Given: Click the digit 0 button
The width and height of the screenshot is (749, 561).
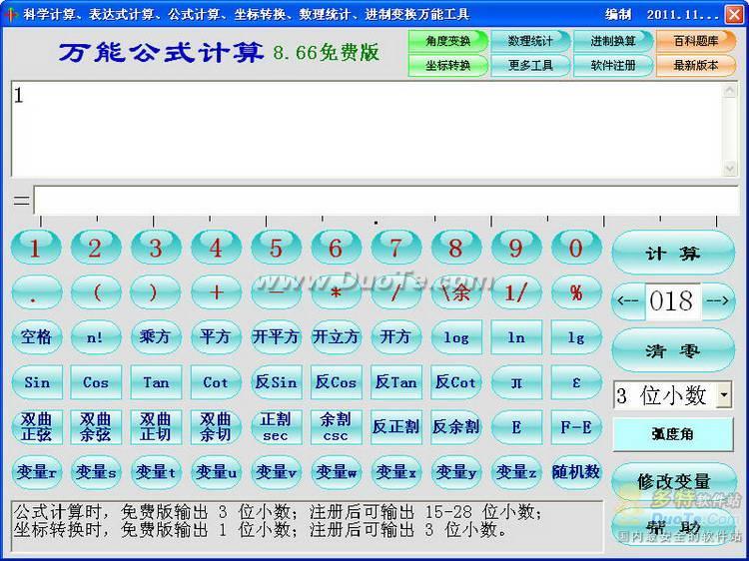Looking at the screenshot, I should (576, 248).
